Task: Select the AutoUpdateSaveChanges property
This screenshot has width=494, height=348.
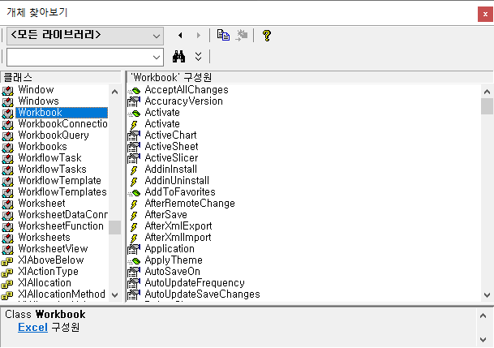Action: point(202,294)
